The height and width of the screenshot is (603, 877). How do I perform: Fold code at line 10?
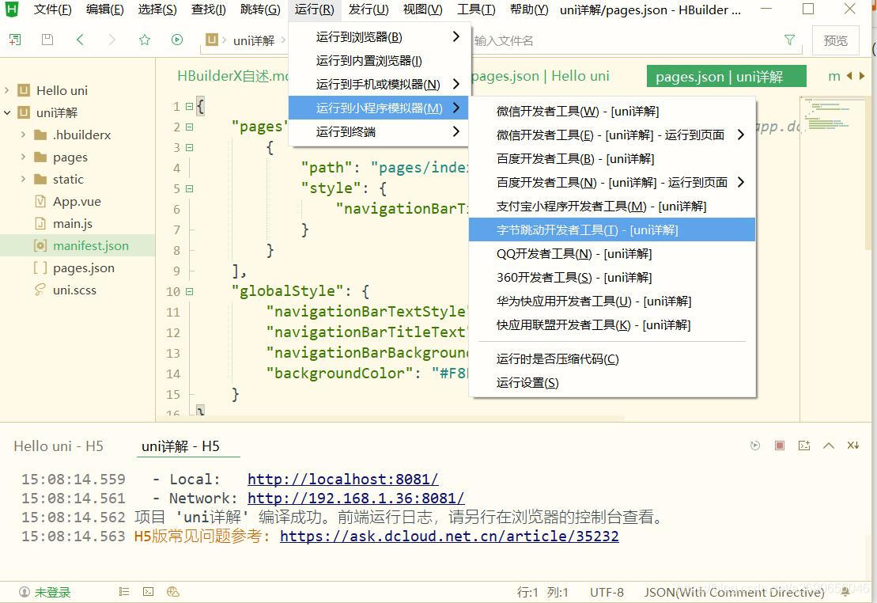(189, 291)
